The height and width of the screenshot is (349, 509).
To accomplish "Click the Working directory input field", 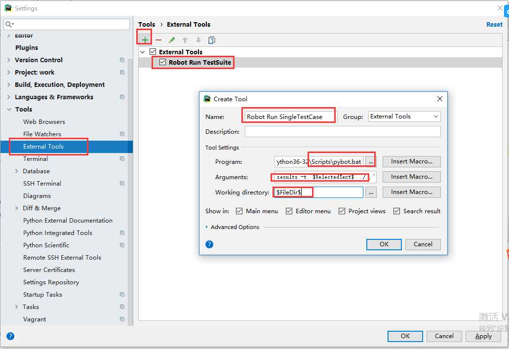I will coord(319,192).
